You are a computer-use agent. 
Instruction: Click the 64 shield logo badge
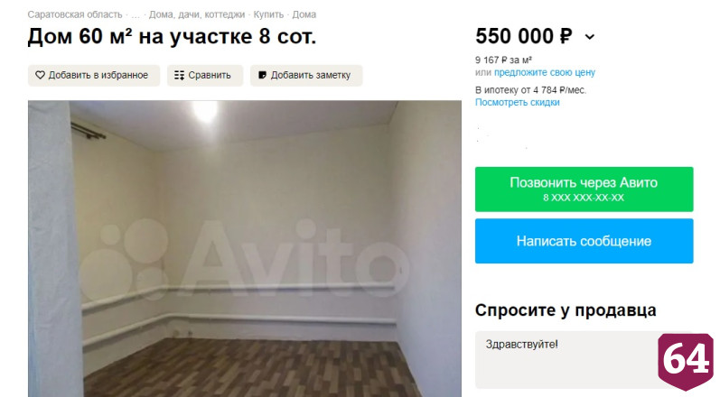coord(686,362)
